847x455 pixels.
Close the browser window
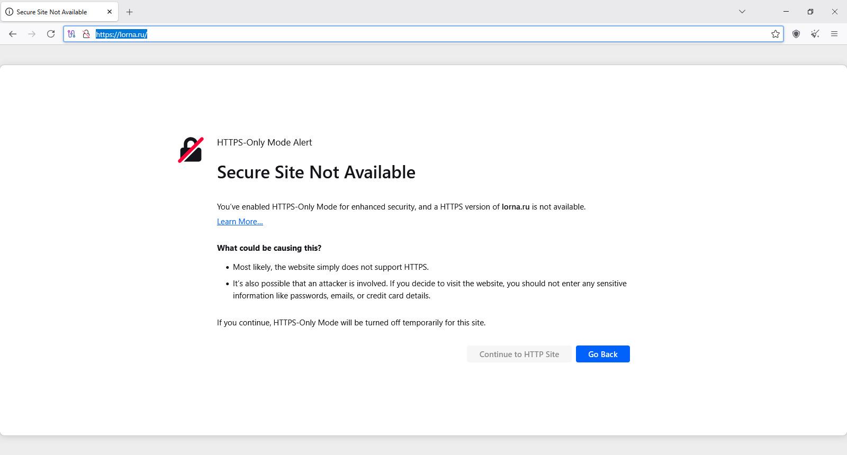(x=835, y=12)
